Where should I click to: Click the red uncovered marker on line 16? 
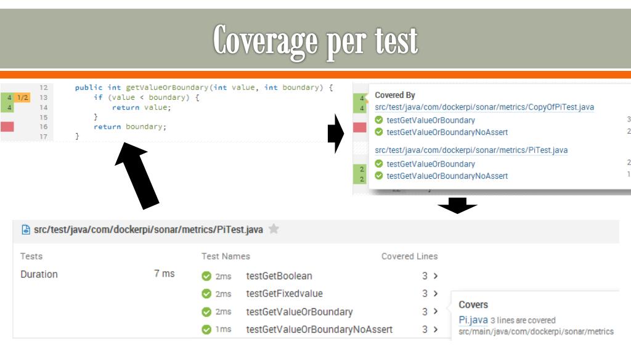[x=7, y=127]
